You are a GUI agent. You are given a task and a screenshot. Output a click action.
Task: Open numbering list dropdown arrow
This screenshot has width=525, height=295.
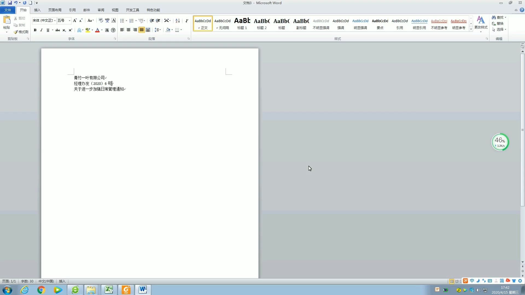pyautogui.click(x=136, y=21)
